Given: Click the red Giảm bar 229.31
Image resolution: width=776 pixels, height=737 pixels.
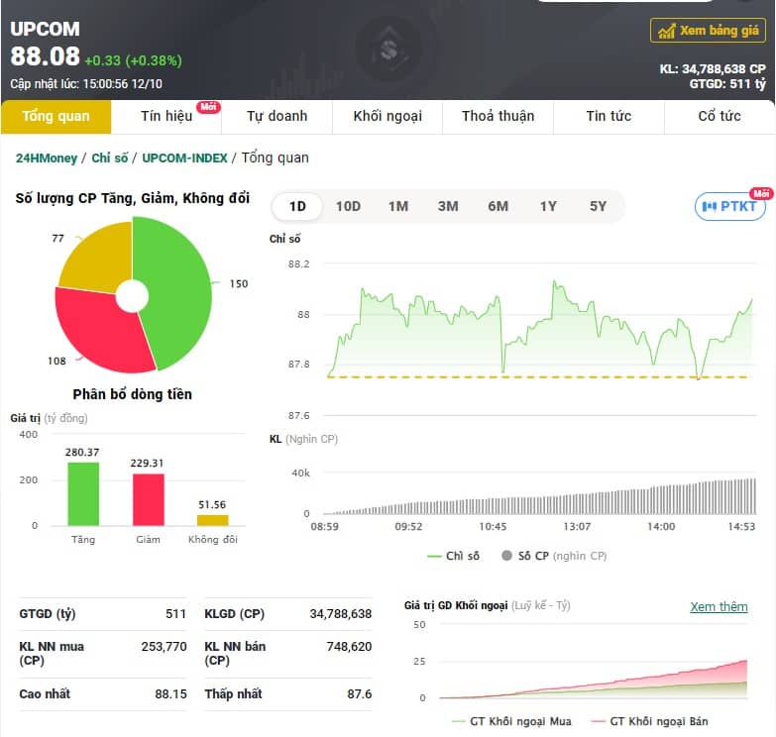Looking at the screenshot, I should [148, 499].
